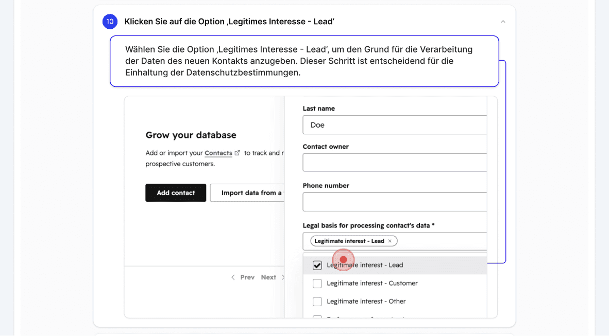This screenshot has width=609, height=336.
Task: Click the Contact owner input field
Action: pos(395,162)
